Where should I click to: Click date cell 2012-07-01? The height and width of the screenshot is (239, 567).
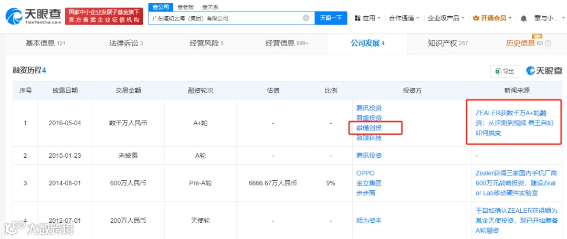pyautogui.click(x=65, y=221)
